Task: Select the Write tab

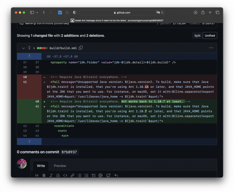Action: click(x=41, y=166)
